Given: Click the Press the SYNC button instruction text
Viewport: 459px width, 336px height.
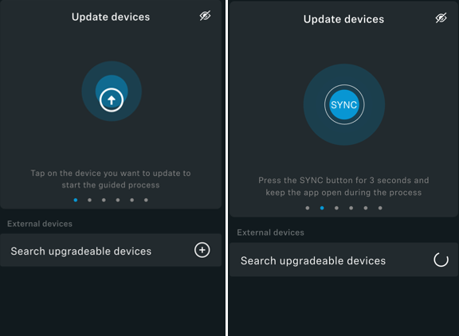Looking at the screenshot, I should coord(343,186).
